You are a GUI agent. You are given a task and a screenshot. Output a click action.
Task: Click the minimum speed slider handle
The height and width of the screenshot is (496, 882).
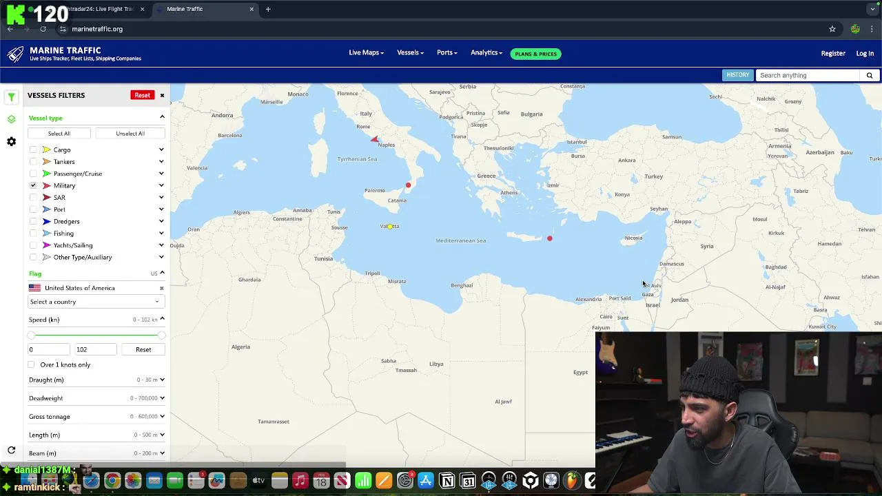pos(31,335)
